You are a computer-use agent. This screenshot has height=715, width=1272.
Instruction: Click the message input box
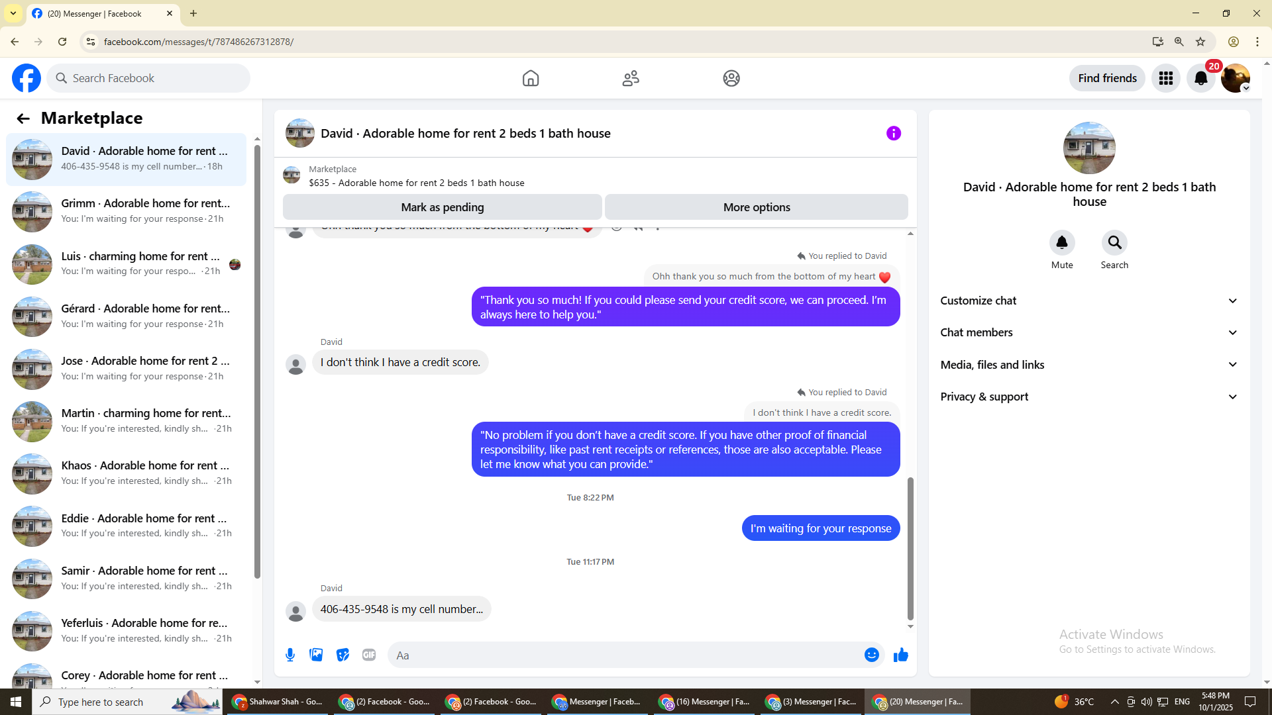(x=626, y=655)
